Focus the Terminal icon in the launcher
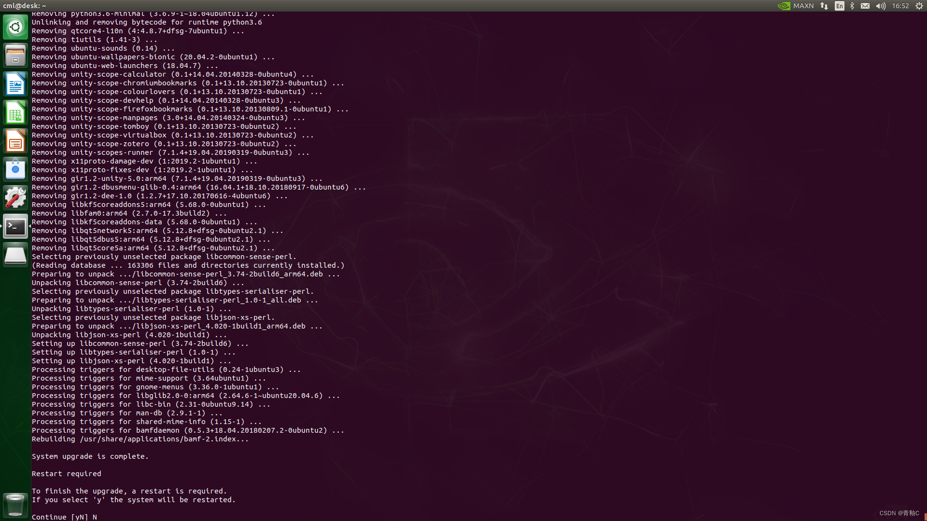 pos(15,226)
